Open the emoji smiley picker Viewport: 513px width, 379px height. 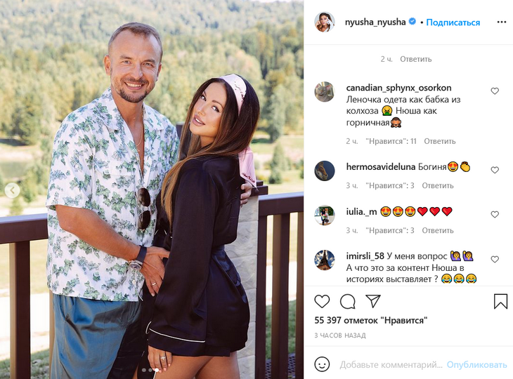tap(322, 364)
